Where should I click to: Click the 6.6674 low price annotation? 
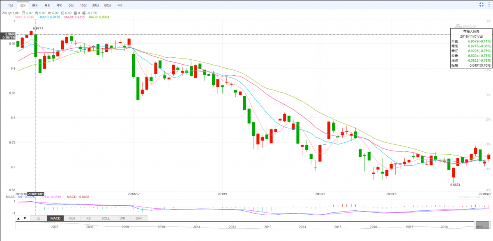pyautogui.click(x=455, y=185)
